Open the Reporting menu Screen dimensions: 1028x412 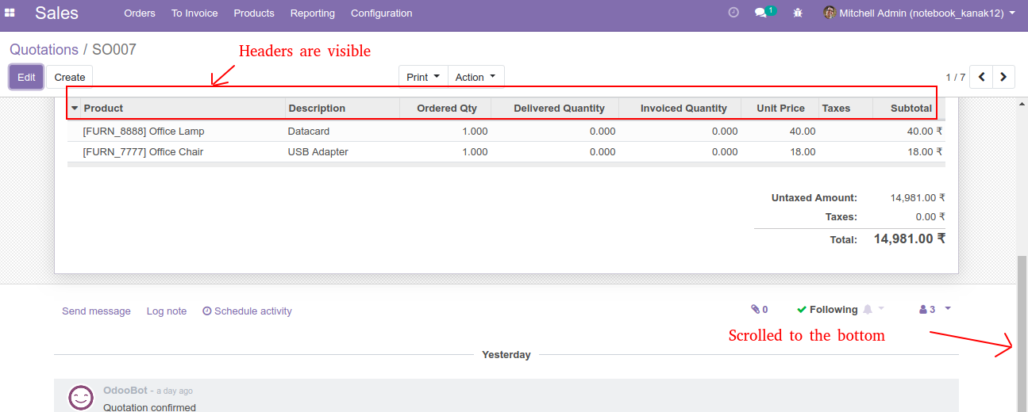(313, 13)
